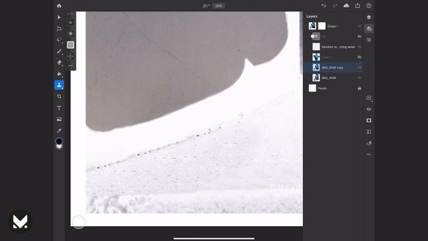Open more tool options (three dots)

(x=70, y=66)
